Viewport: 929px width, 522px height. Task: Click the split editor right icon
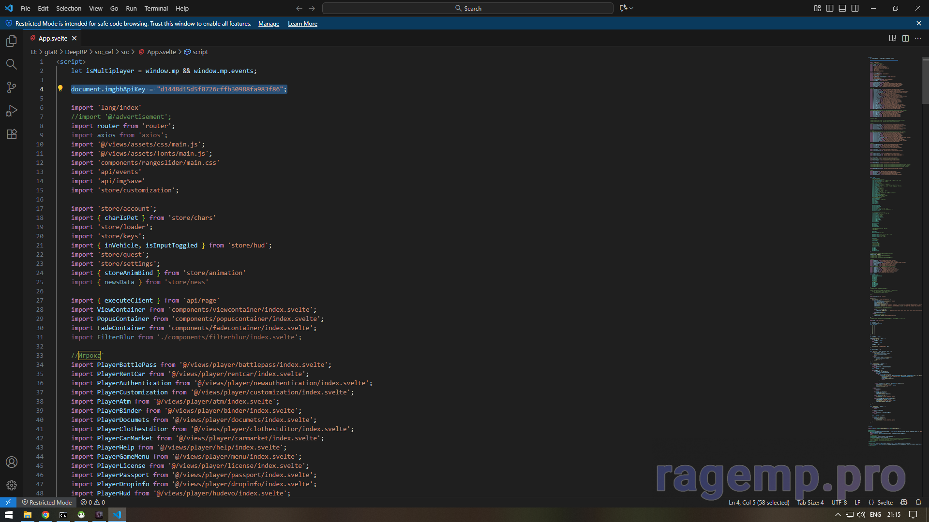tap(905, 38)
